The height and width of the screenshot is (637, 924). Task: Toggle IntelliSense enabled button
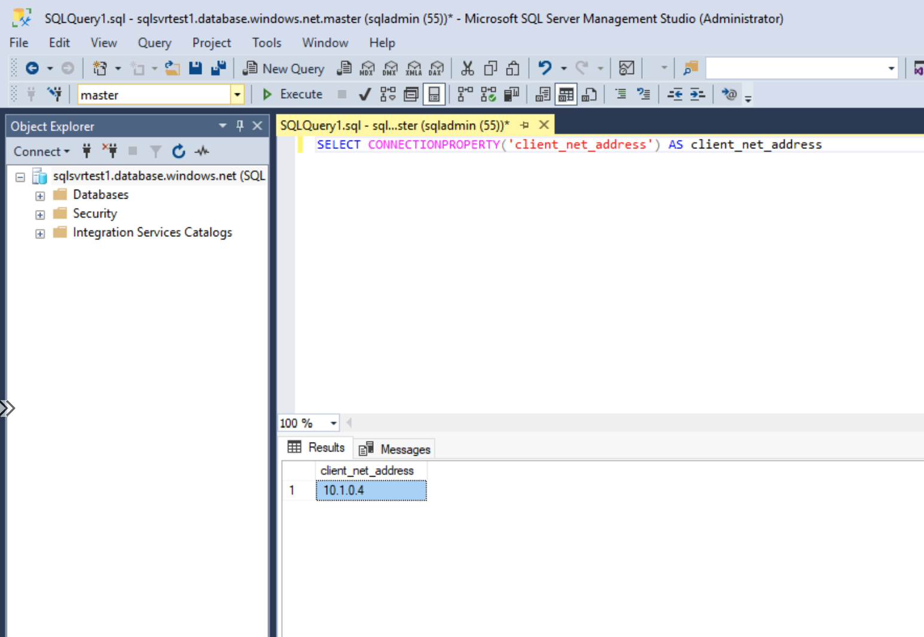tap(434, 94)
